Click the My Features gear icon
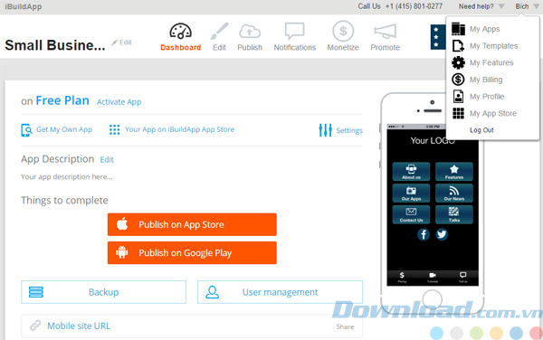This screenshot has width=543, height=340. 458,62
